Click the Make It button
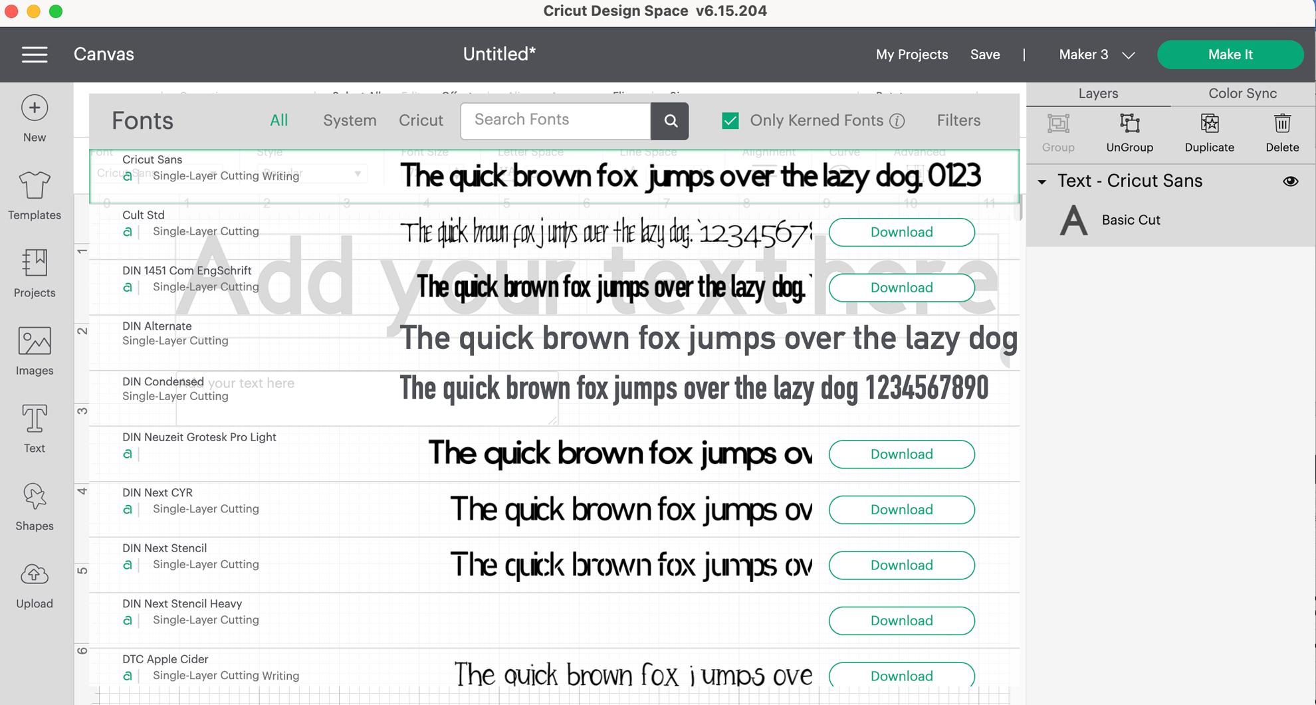 [1230, 54]
